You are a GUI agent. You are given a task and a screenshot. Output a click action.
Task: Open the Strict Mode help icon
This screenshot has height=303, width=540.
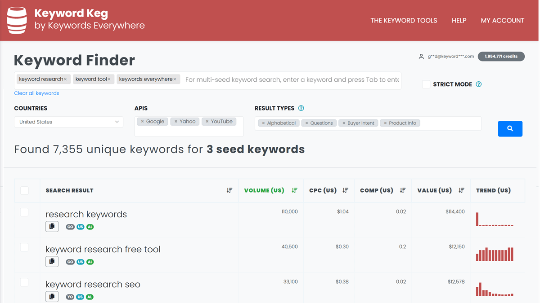pyautogui.click(x=479, y=84)
